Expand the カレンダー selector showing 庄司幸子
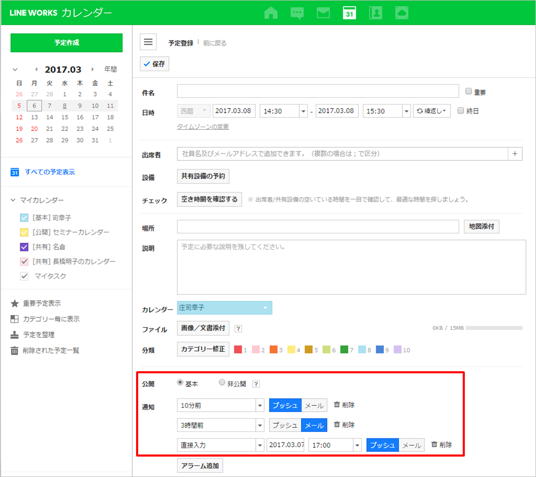This screenshot has height=477, width=536. pyautogui.click(x=225, y=308)
